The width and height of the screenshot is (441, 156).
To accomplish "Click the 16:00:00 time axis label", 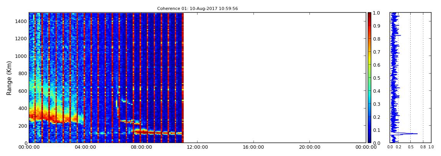I will point(254,148).
